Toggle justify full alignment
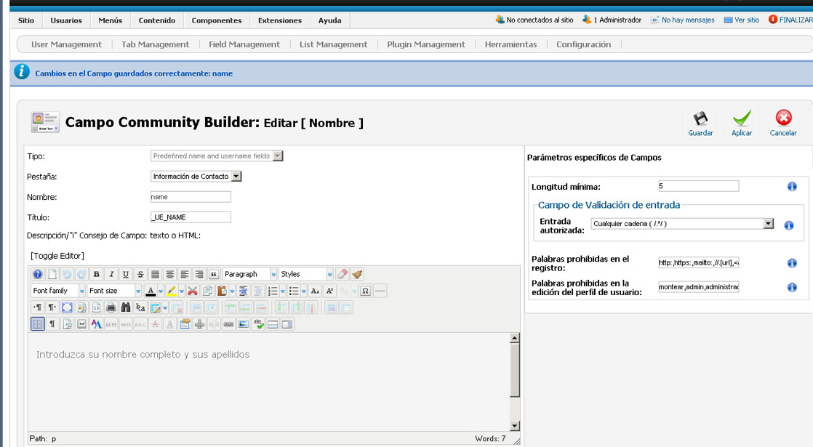813x447 pixels. pyautogui.click(x=155, y=274)
